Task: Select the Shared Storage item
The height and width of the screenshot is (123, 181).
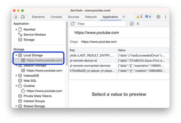Action: (x=34, y=106)
